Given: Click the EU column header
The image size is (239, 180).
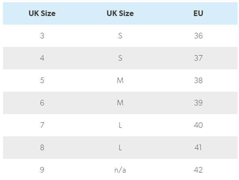Looking at the screenshot, I should click(198, 13).
